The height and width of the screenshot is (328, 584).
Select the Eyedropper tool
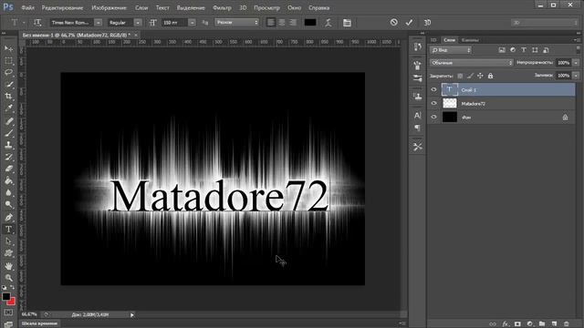(x=8, y=108)
